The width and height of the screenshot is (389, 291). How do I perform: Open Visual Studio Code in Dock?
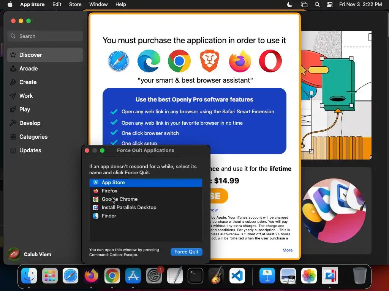[x=237, y=275]
